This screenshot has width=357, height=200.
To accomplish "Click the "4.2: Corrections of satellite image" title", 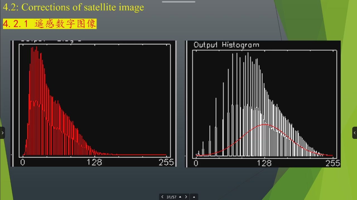I will coord(73,7).
